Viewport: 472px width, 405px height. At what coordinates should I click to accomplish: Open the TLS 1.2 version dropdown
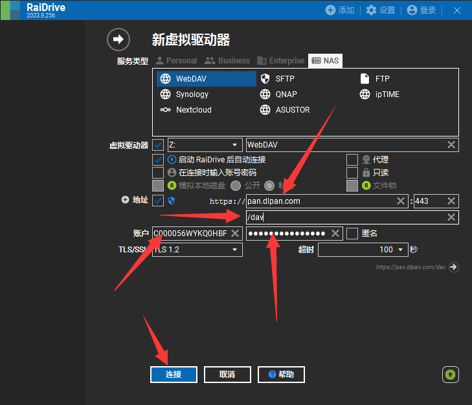pos(197,250)
